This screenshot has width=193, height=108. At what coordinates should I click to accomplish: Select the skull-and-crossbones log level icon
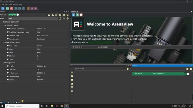tap(72, 91)
